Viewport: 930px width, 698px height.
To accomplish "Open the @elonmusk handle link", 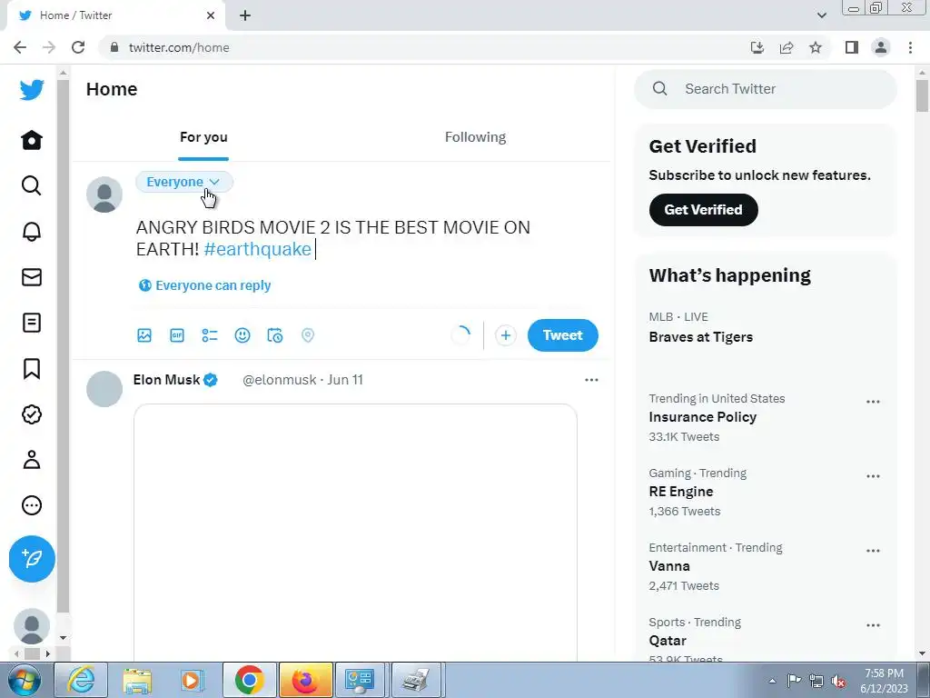I will pos(279,380).
